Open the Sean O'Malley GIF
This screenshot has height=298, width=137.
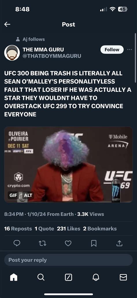pyautogui.click(x=68, y=164)
